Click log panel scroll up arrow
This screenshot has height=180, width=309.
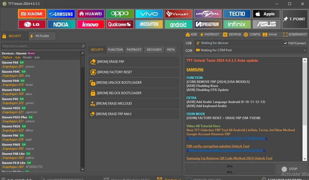[305, 60]
